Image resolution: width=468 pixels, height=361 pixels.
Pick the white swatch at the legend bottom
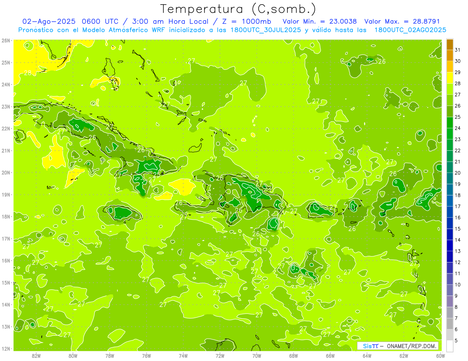[450, 345]
